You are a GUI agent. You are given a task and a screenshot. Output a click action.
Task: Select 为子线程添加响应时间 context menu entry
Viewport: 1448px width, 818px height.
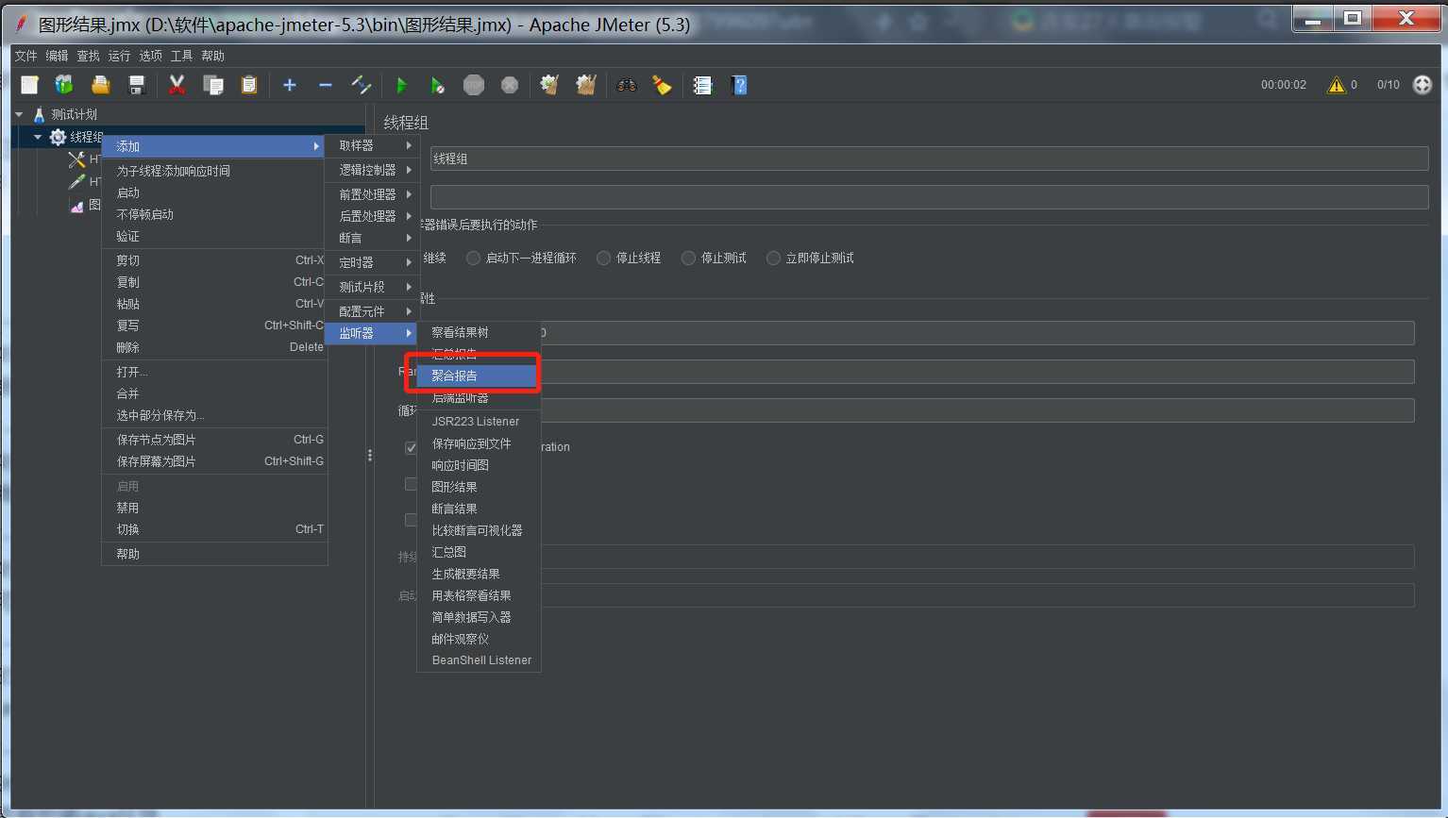point(214,171)
